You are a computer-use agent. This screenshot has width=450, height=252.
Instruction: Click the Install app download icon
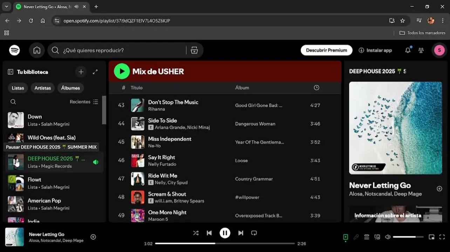click(361, 50)
